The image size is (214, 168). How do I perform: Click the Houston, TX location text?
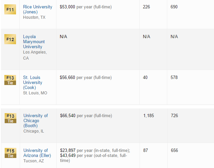[x=34, y=17]
